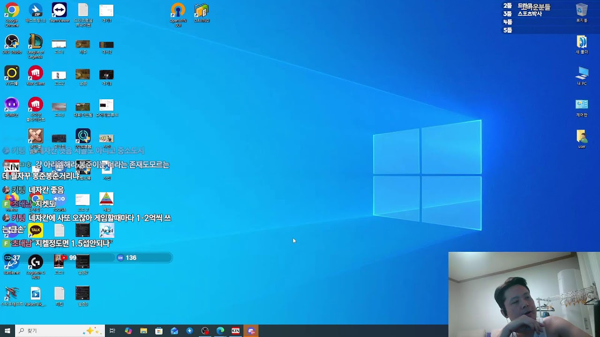Open the 대화가안됨 image thumbnail
Viewport: 600px width, 337px height.
(83, 108)
